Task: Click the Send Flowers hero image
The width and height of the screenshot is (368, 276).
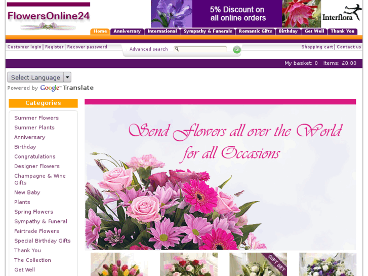Action: 220,175
